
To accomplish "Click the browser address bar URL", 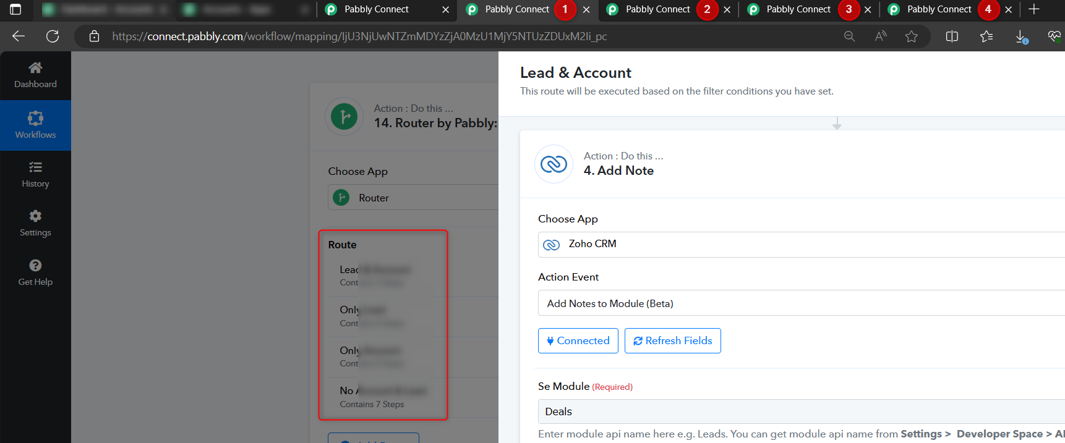I will pos(359,36).
